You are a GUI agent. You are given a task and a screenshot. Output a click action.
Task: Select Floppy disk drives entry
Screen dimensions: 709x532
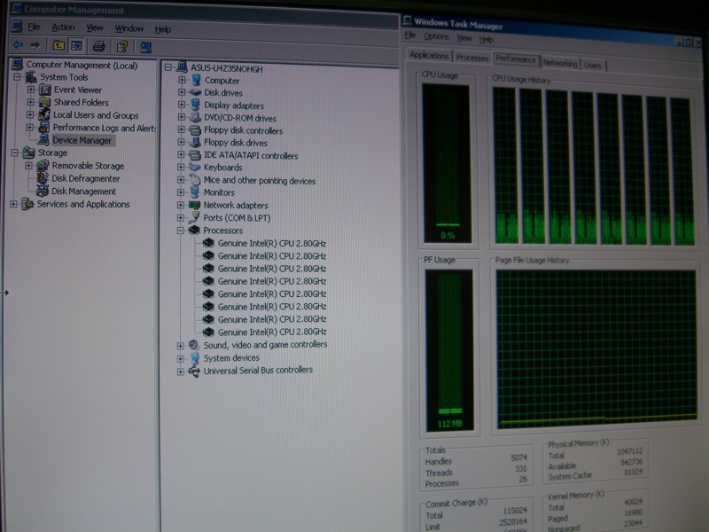[x=236, y=143]
